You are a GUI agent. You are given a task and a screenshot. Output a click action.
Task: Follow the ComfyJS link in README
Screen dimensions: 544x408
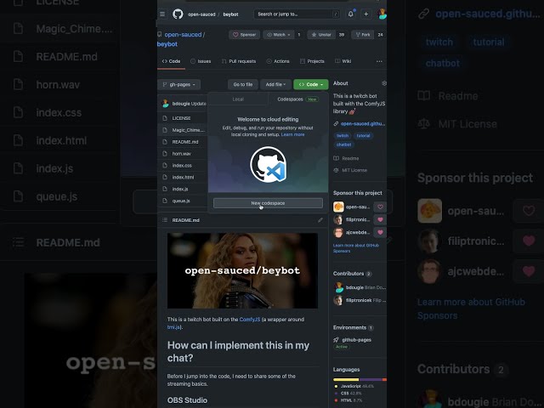click(x=250, y=320)
